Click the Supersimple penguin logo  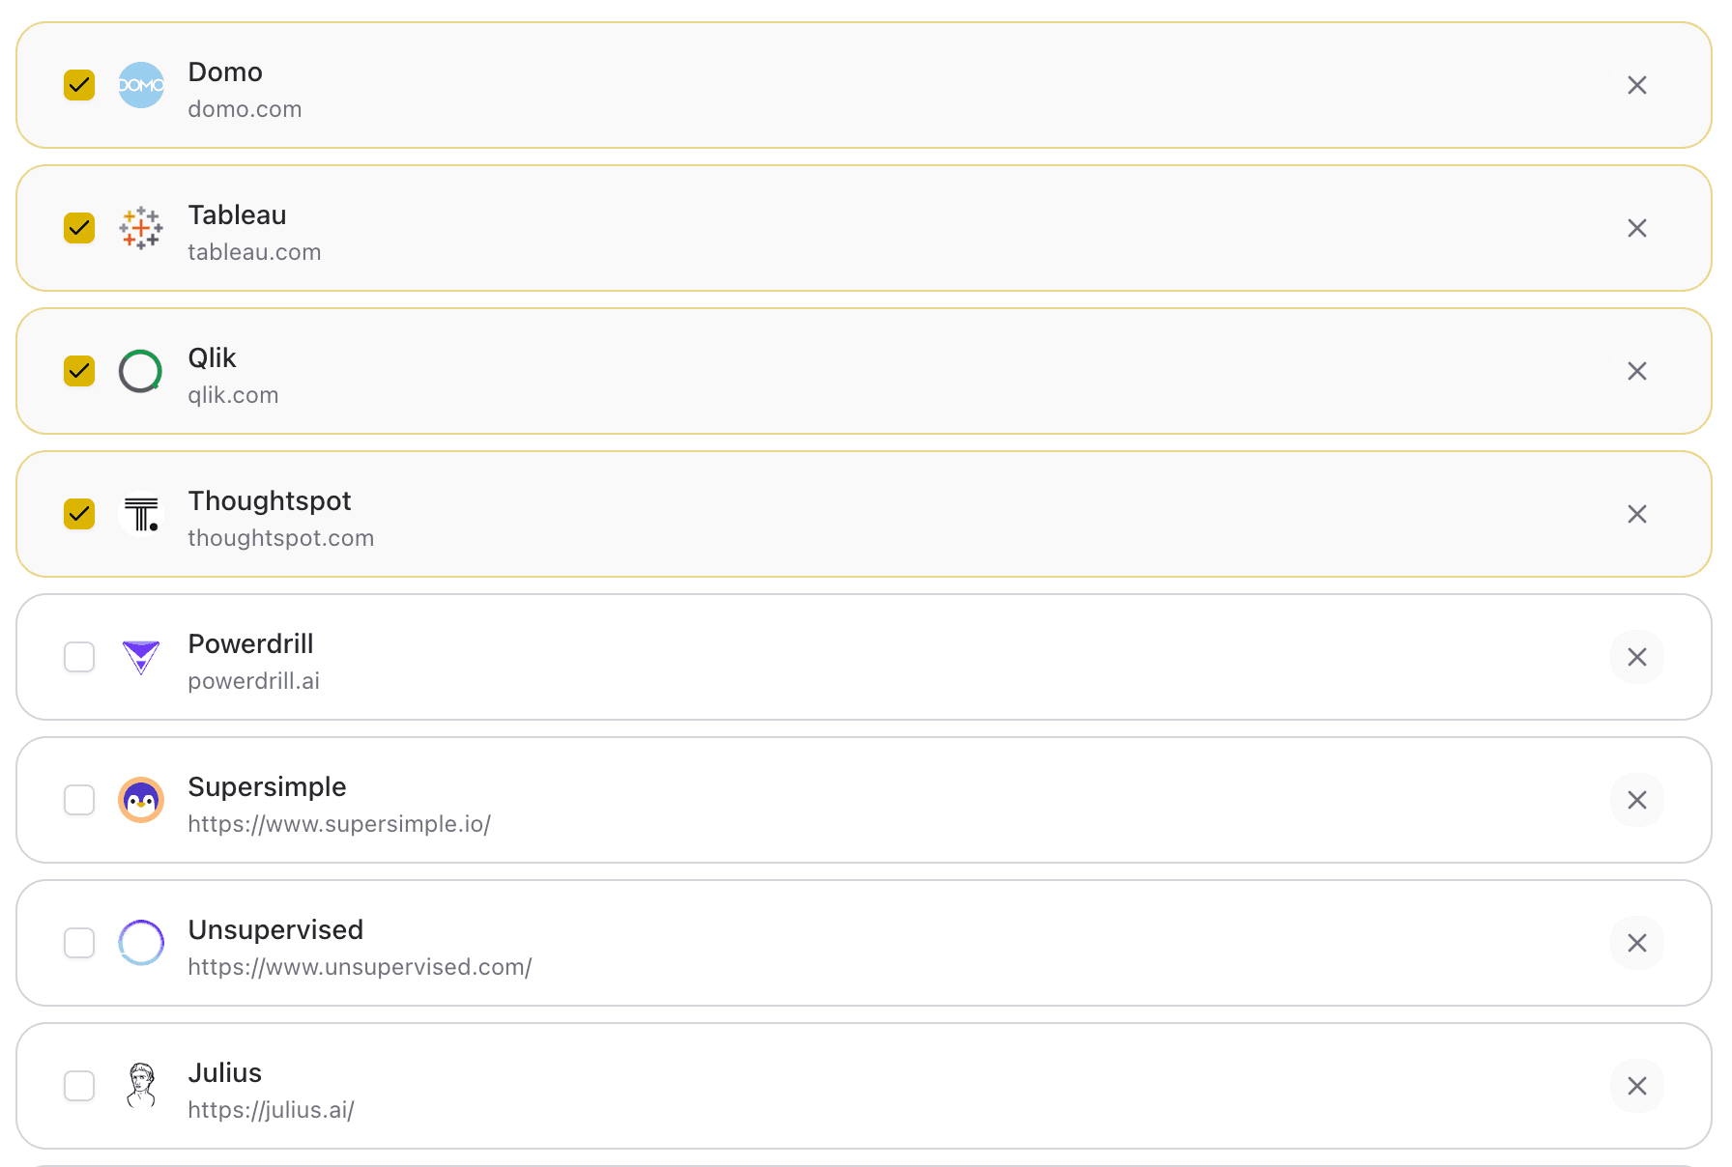[141, 800]
